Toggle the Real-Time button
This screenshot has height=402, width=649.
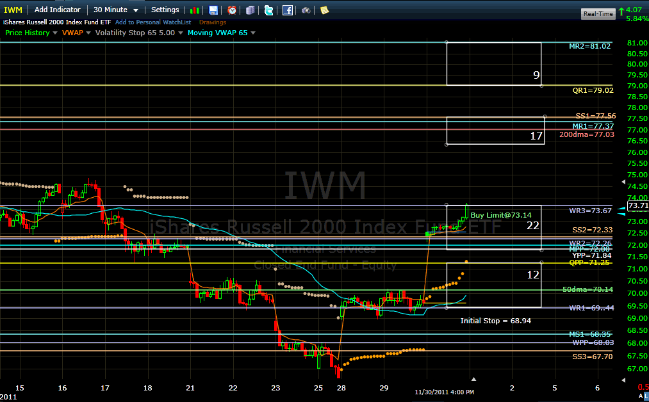point(598,13)
